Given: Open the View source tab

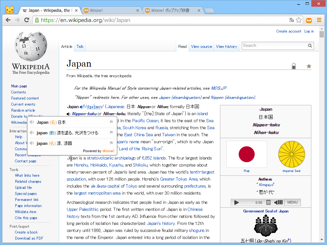Looking at the screenshot, I should pos(202,47).
